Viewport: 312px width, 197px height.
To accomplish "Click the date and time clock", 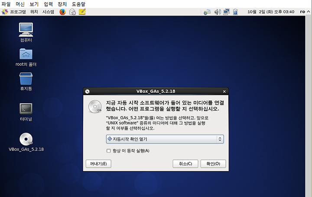I will click(x=271, y=12).
